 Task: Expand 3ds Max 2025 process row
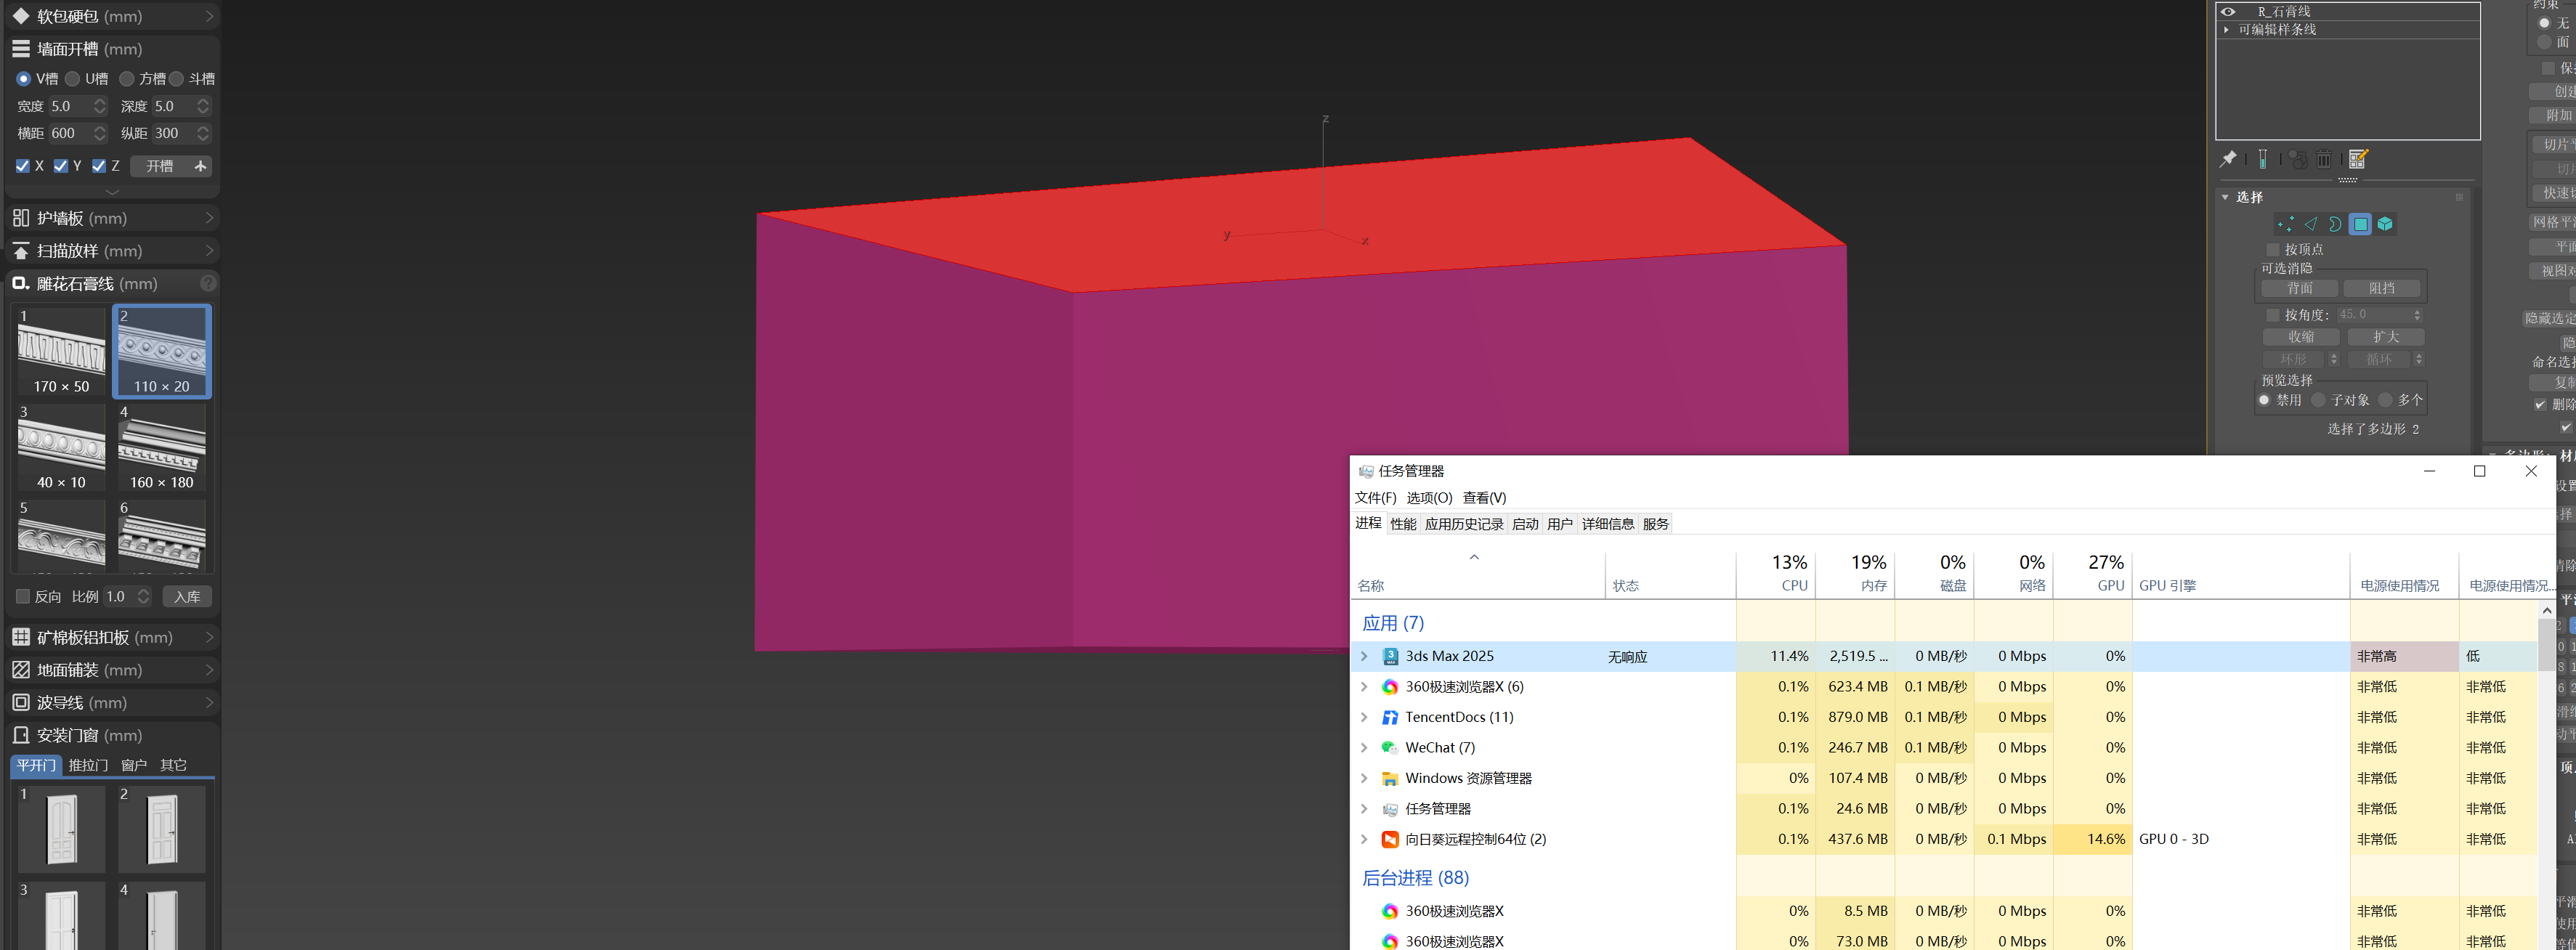point(1364,656)
